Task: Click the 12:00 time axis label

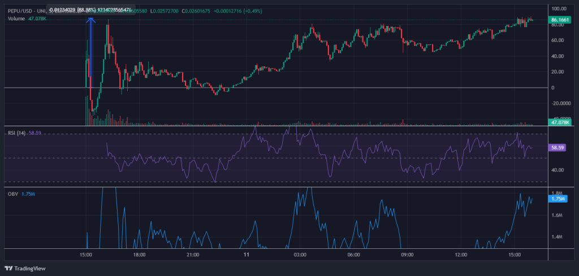Action: tap(461, 255)
